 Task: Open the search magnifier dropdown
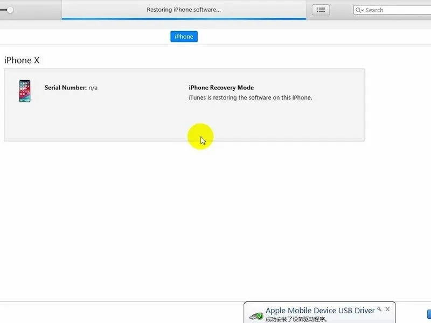(x=359, y=10)
